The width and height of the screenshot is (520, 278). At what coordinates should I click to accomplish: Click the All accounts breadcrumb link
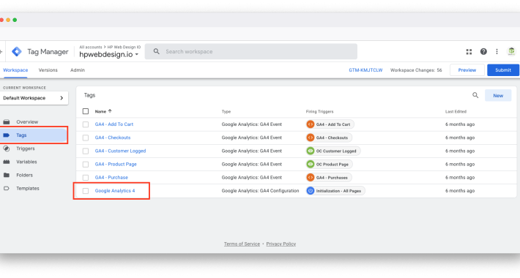pyautogui.click(x=91, y=47)
